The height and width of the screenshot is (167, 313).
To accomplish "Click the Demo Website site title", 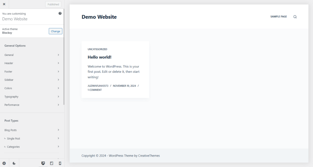I will coord(99,17).
